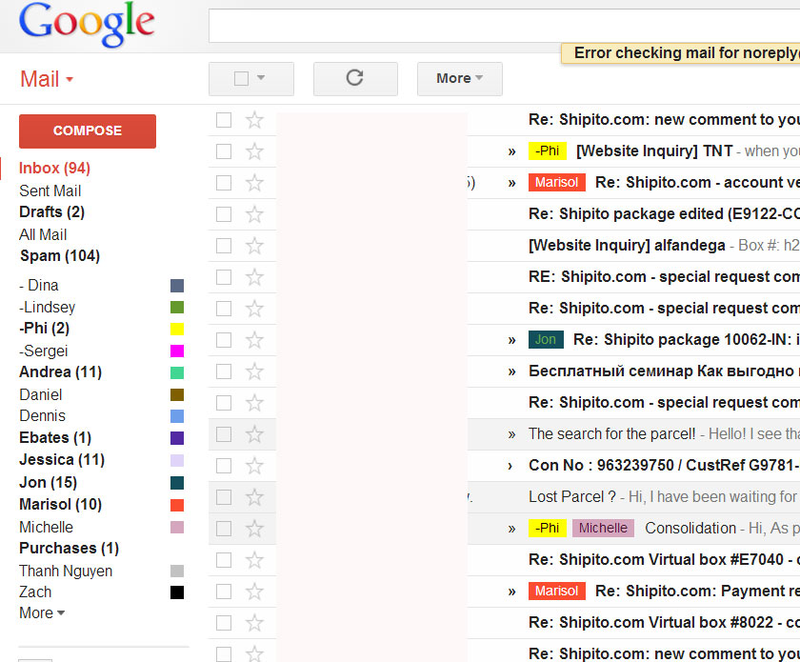The width and height of the screenshot is (800, 662).
Task: Click the Google logo
Action: (87, 24)
